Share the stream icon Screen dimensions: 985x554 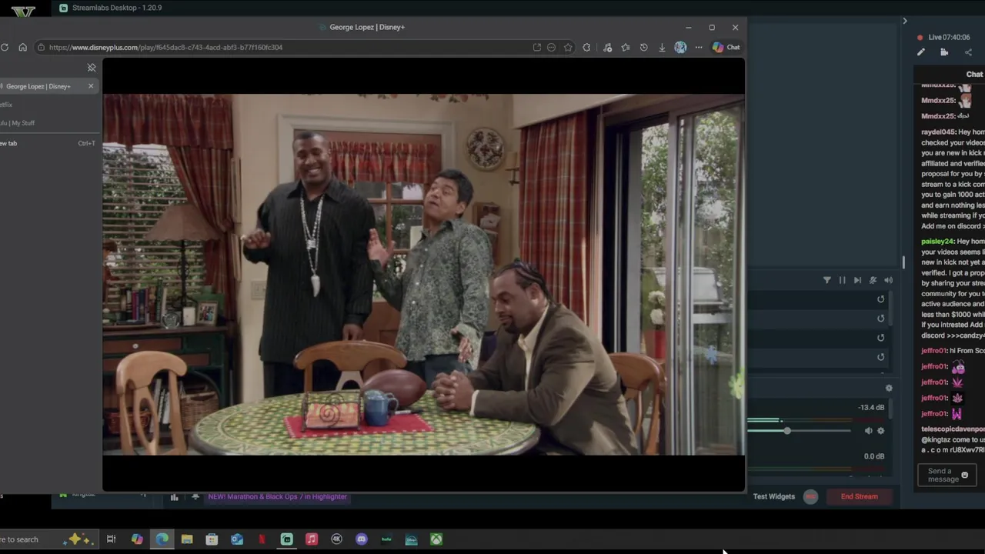968,52
